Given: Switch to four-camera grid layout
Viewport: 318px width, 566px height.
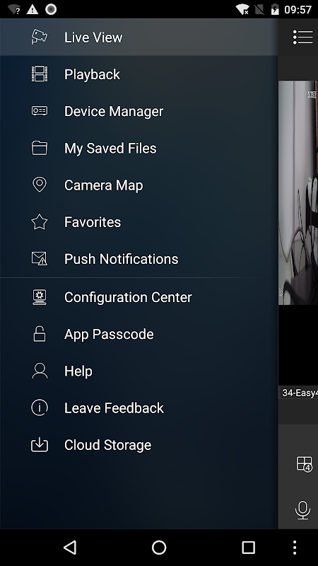Looking at the screenshot, I should [304, 464].
